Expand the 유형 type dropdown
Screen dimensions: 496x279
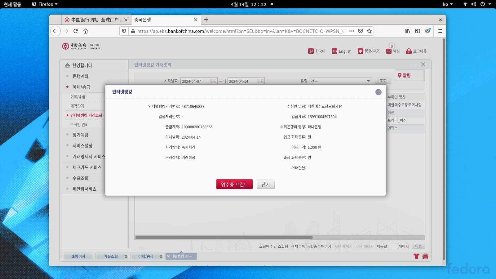click(368, 81)
